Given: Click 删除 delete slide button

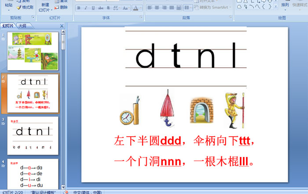Looking at the screenshot, I should coord(61,7).
